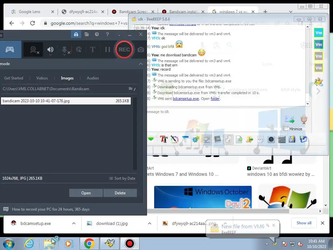Viewport: 333px width, 250px height.
Task: Open bdcamsetup.exe link in BeeBEEP chat
Action: (186, 99)
